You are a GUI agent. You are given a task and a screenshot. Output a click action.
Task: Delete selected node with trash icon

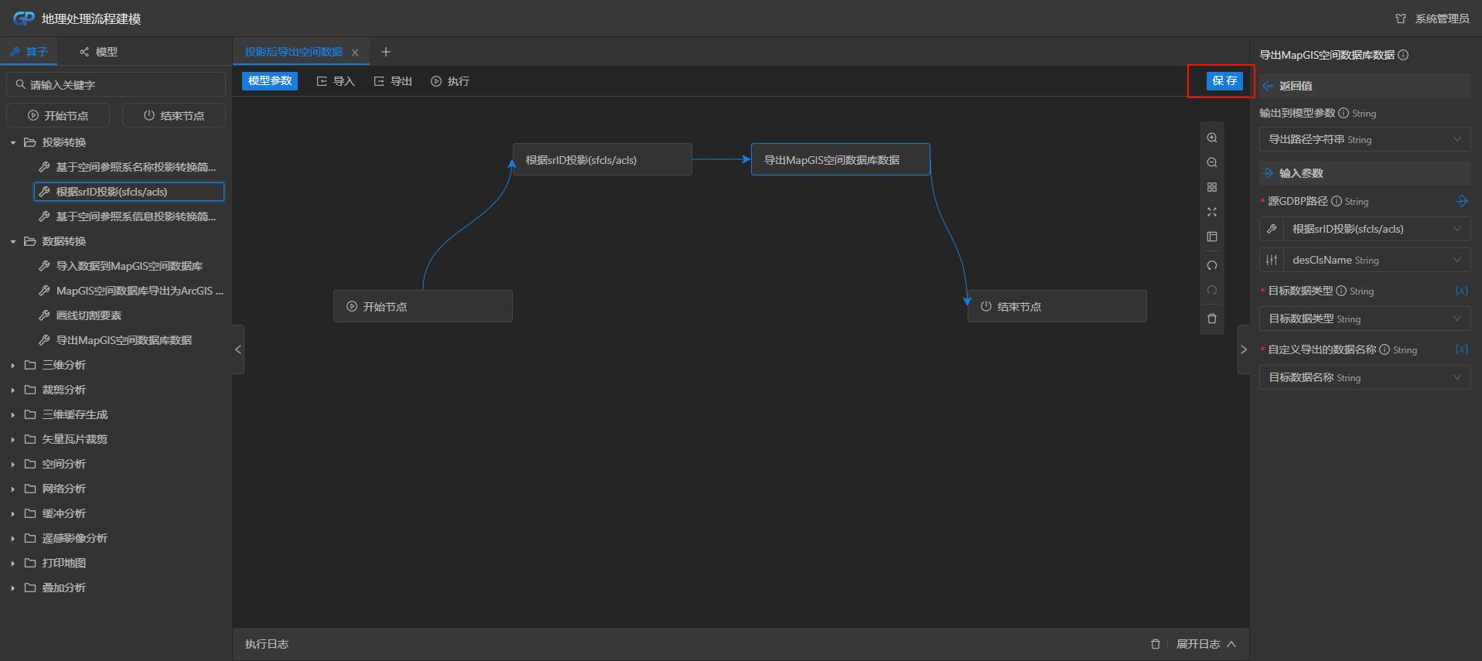point(1212,319)
